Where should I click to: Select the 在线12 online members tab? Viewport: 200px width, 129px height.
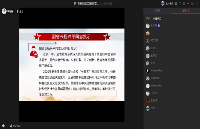[185, 11]
